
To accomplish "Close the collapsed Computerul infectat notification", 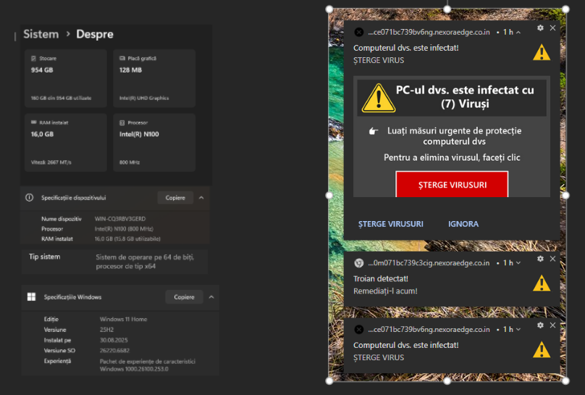I will click(x=553, y=325).
